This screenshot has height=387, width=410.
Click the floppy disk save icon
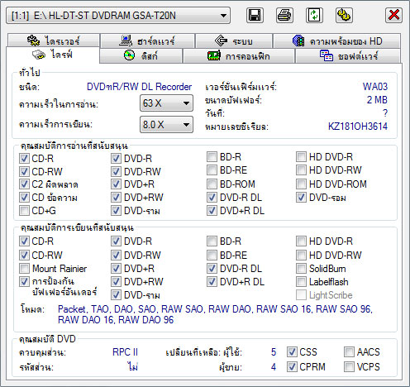[255, 15]
